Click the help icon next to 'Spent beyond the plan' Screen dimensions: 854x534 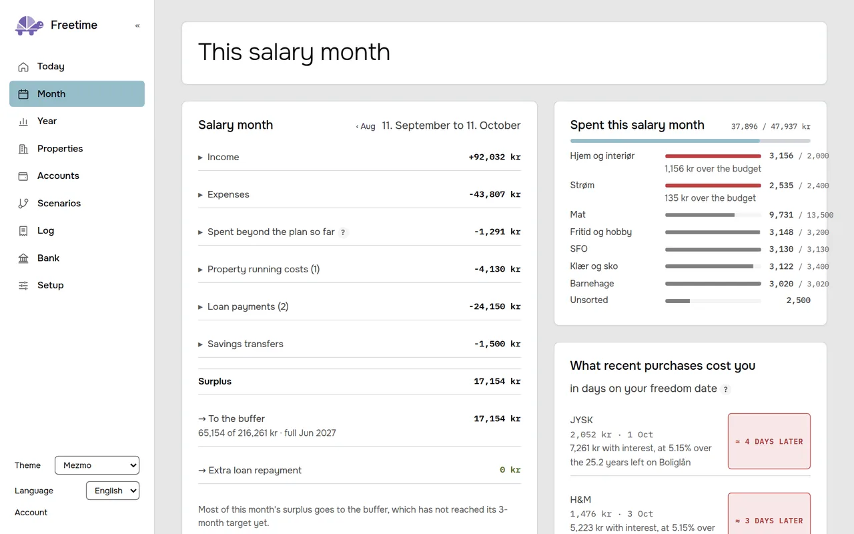(343, 232)
